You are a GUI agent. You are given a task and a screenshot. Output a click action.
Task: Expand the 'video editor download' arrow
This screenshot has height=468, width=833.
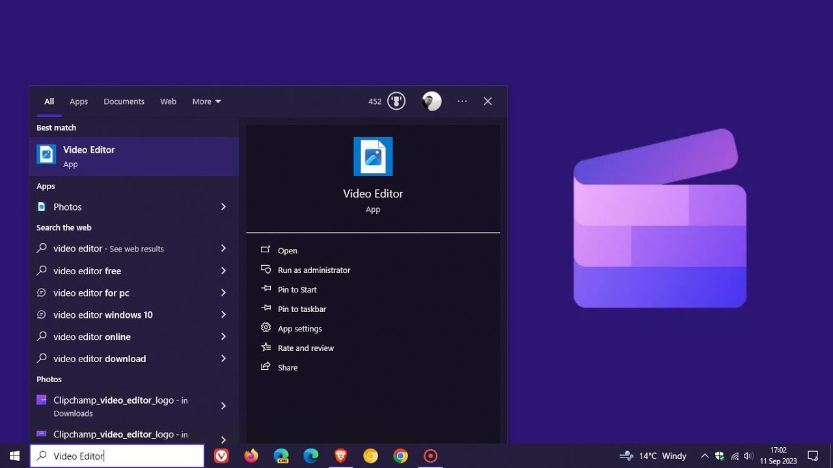[223, 359]
